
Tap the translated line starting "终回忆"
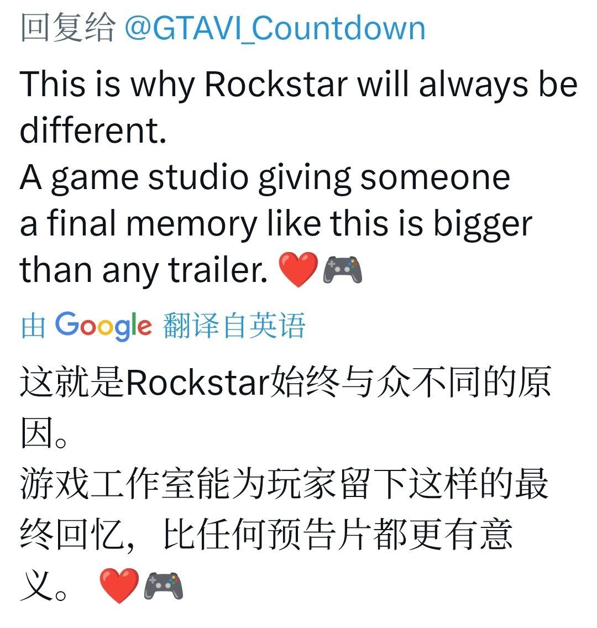[266, 534]
